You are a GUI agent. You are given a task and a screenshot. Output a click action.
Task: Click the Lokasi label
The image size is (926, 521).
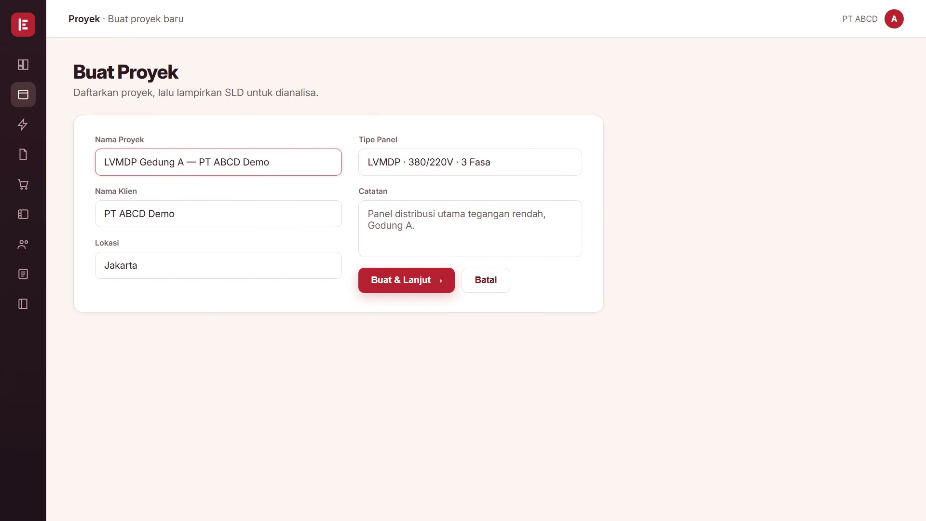[x=107, y=243]
